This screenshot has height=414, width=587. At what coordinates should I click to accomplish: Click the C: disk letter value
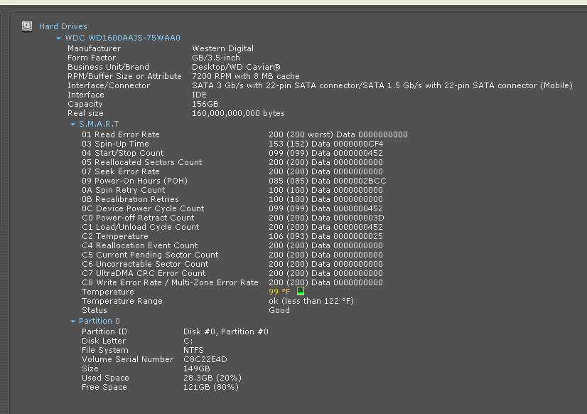[188, 341]
